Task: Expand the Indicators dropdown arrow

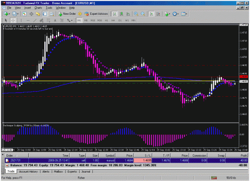Action: 169,14
